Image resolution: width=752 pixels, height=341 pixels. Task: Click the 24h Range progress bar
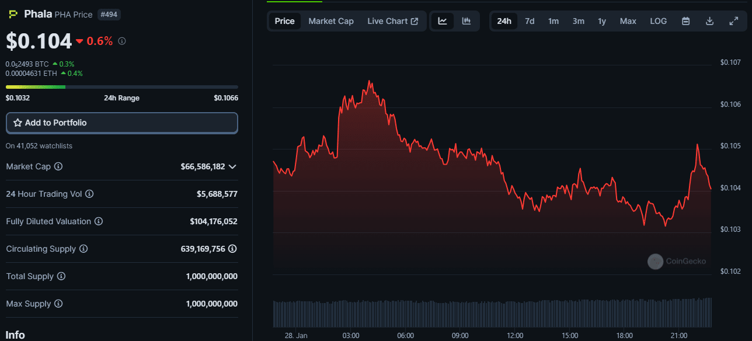pos(122,87)
